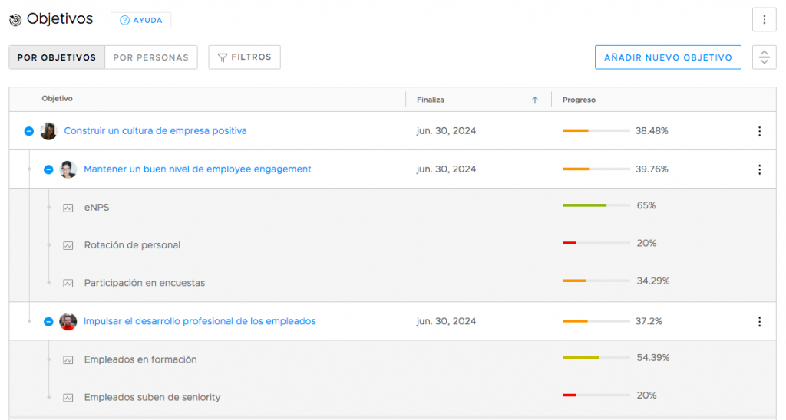The image size is (786, 420).
Task: Select Empleados en formación key result
Action: coord(140,359)
